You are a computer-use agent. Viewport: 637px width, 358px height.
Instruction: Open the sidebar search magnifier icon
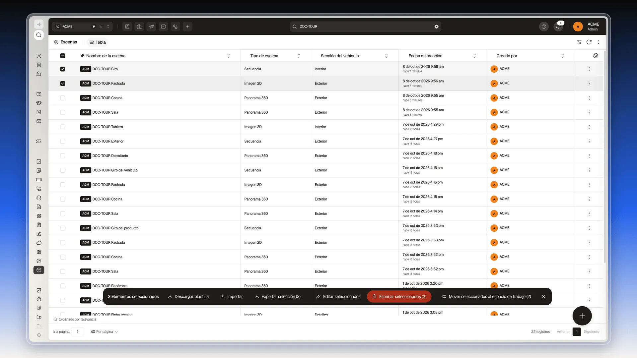(x=39, y=35)
